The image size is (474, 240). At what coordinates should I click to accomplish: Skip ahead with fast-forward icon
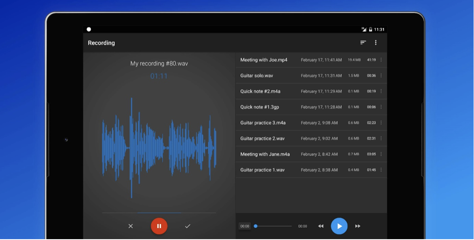click(x=358, y=226)
